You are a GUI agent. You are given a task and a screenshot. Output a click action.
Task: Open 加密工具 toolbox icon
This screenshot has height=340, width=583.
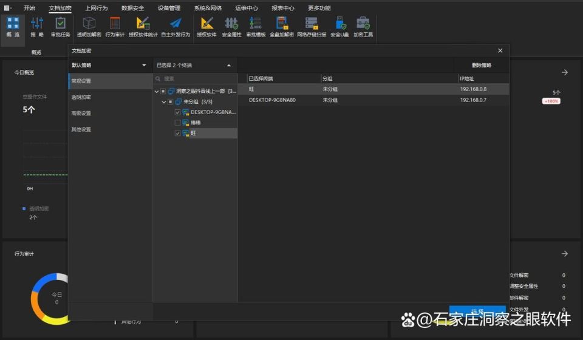(x=363, y=24)
